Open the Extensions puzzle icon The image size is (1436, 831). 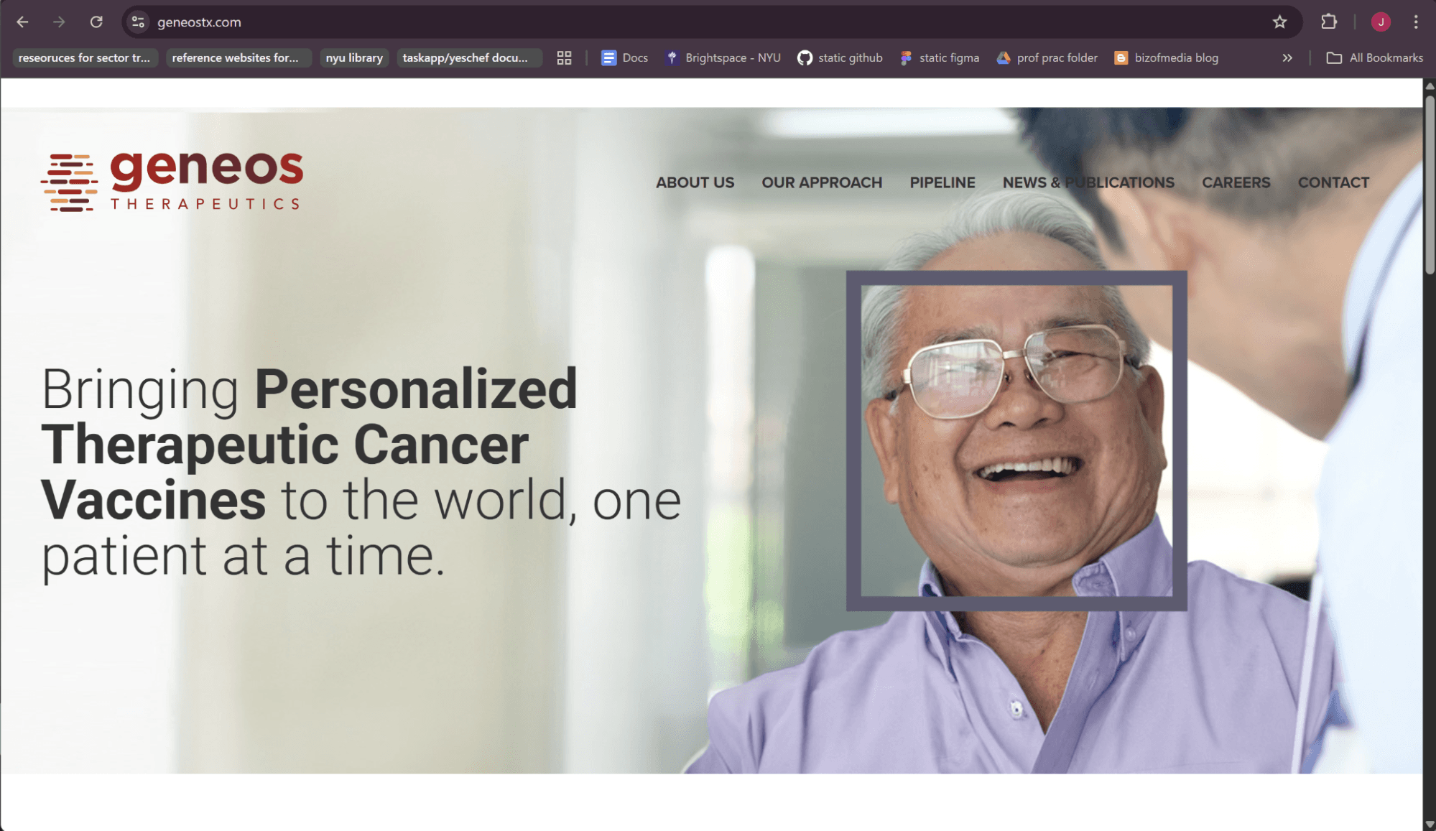point(1328,22)
